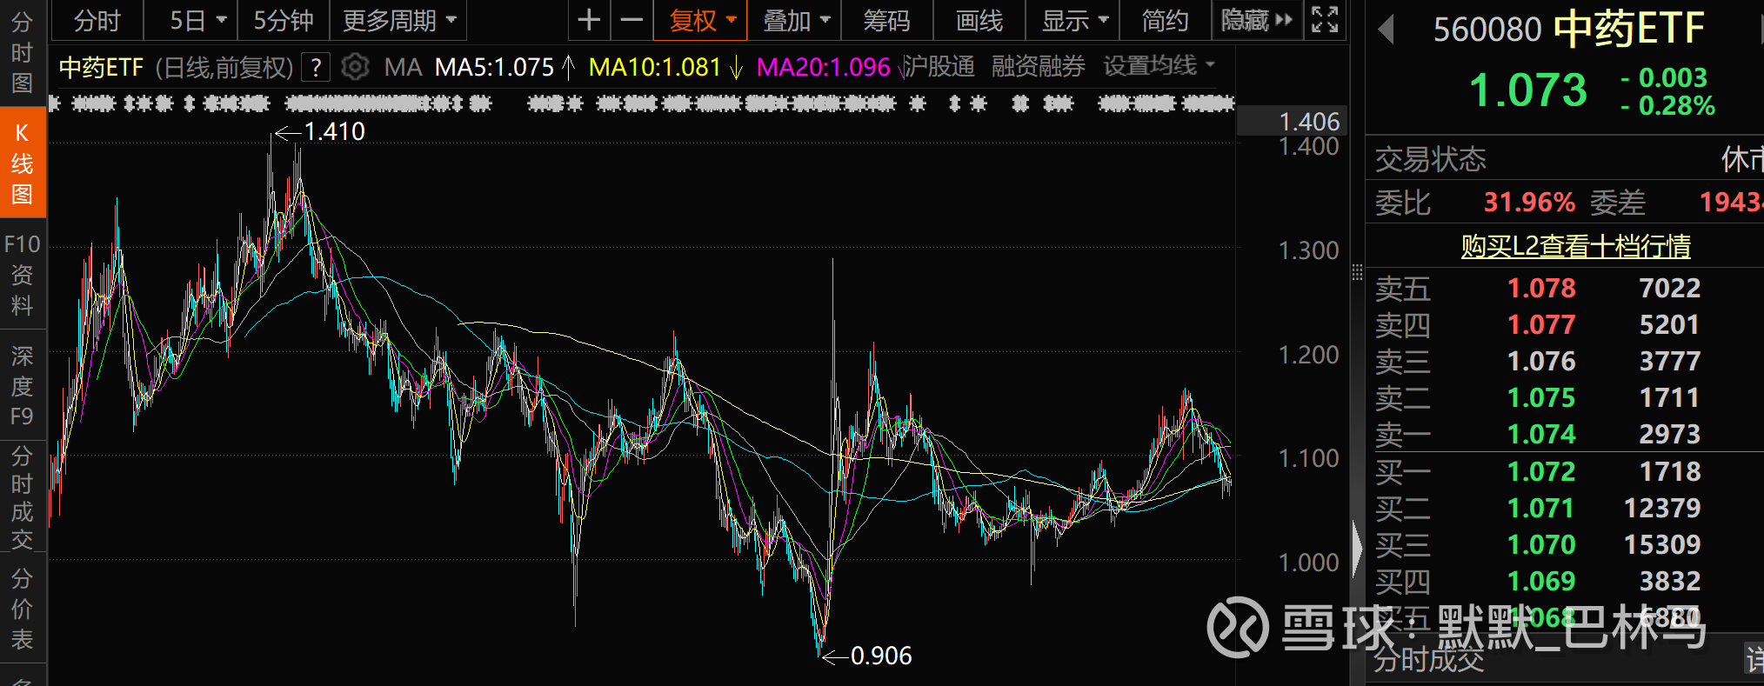This screenshot has height=686, width=1764.
Task: Collapse the right quote panel arrow
Action: pyautogui.click(x=1357, y=548)
